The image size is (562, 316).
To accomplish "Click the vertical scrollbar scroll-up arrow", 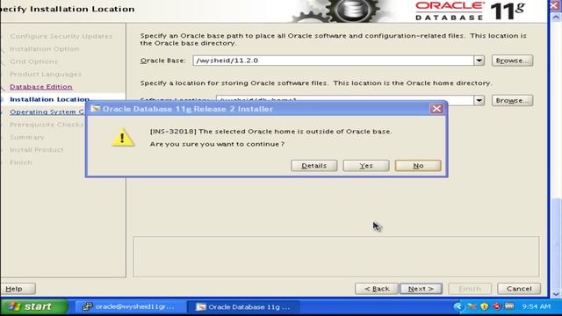I will coord(556,17).
